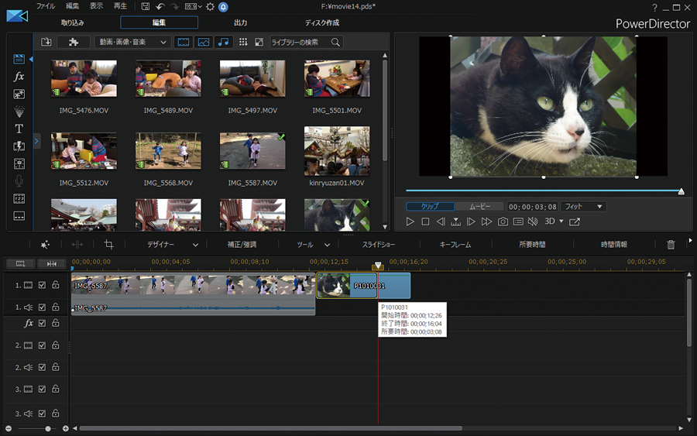697x436 pixels.
Task: Switch to the 出力 tab
Action: pyautogui.click(x=241, y=23)
